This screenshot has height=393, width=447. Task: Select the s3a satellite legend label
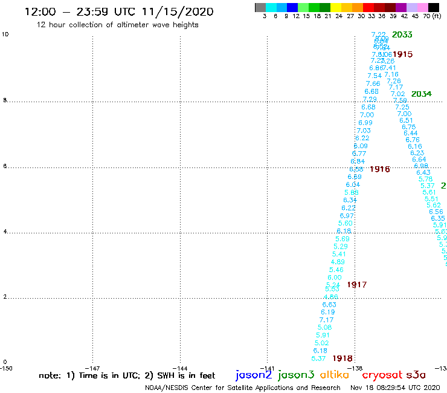point(416,375)
